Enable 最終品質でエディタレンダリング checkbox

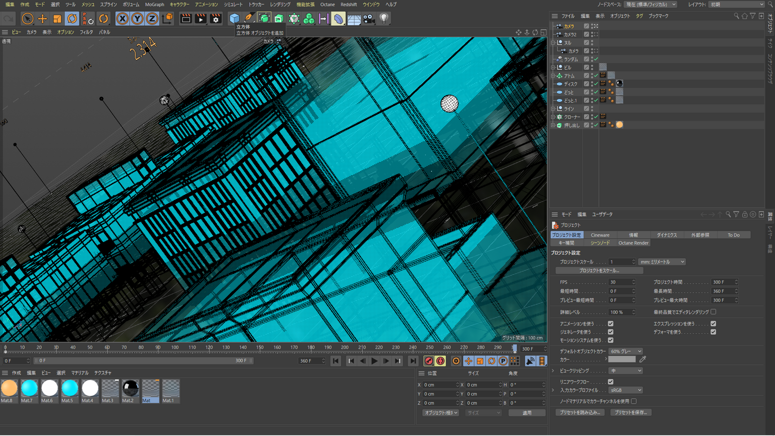point(713,312)
